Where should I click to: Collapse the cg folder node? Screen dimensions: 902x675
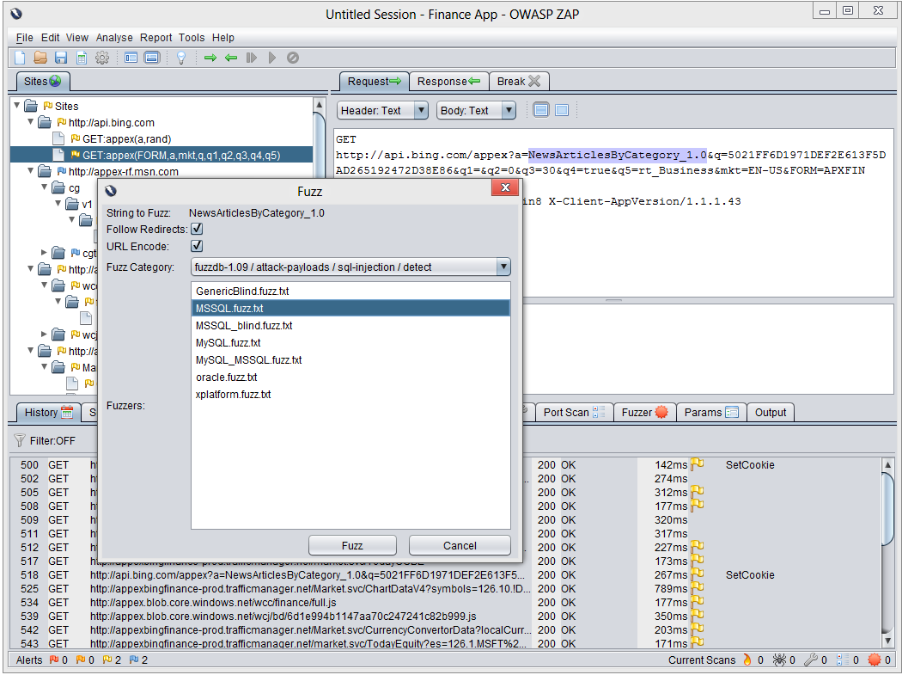coord(45,187)
